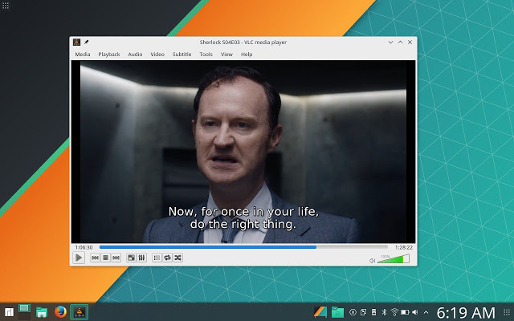Toggle the playlist view
Viewport: 514px width, 321px height.
point(157,258)
